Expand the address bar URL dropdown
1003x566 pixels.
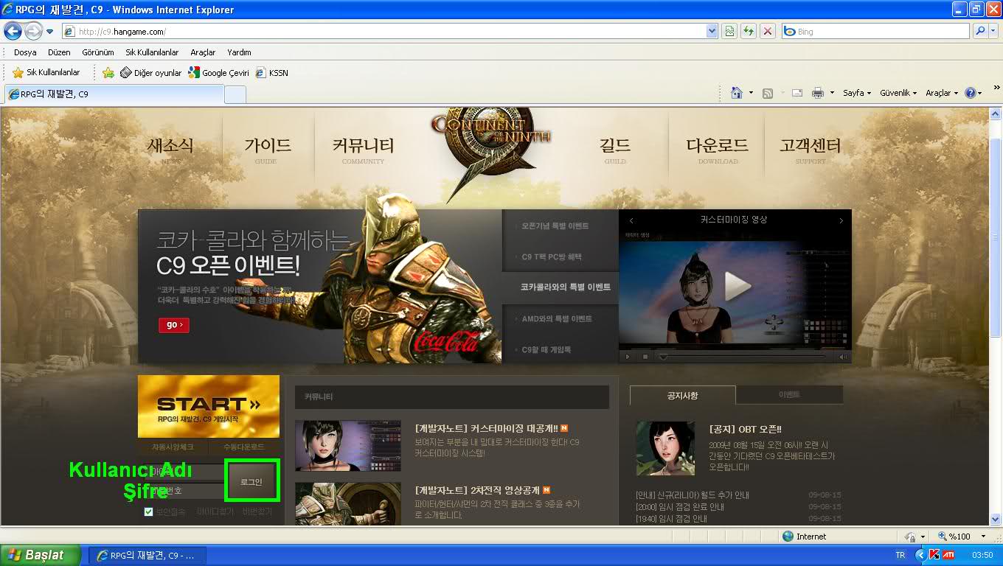[x=712, y=31]
